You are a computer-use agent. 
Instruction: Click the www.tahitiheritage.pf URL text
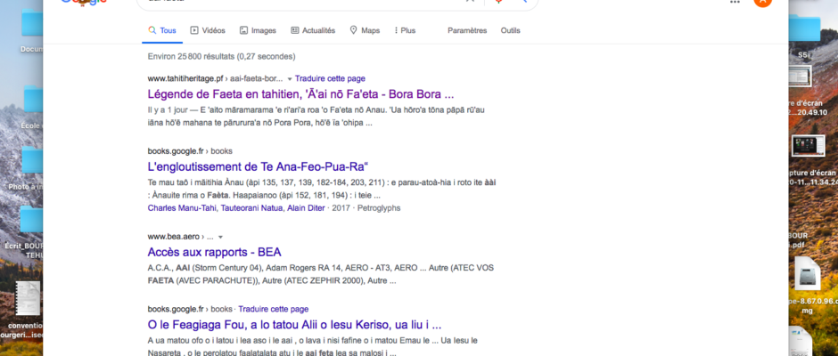coord(185,78)
